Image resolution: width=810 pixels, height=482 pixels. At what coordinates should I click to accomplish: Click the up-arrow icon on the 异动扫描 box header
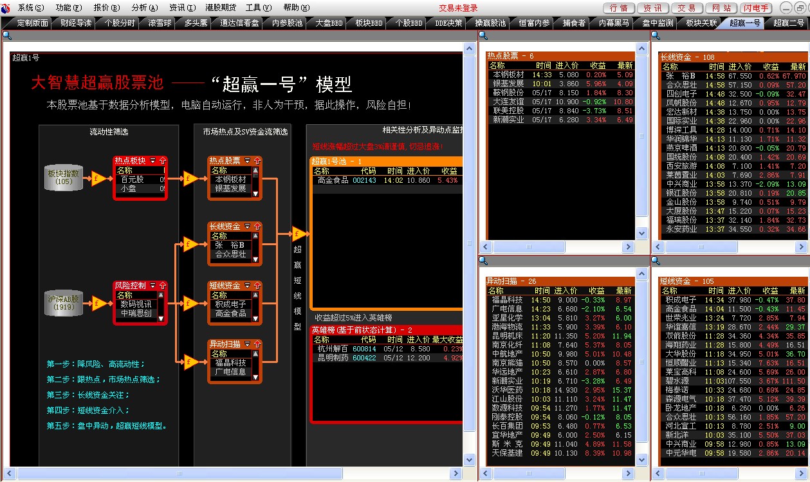point(257,344)
